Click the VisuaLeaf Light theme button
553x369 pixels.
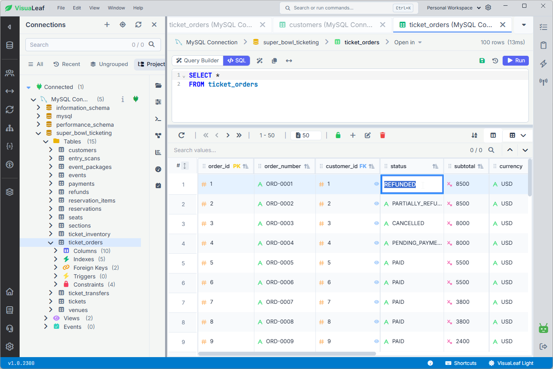pos(511,363)
